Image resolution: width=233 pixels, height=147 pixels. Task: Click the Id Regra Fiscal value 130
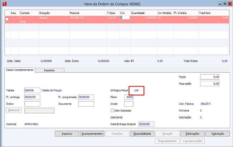[136, 90]
